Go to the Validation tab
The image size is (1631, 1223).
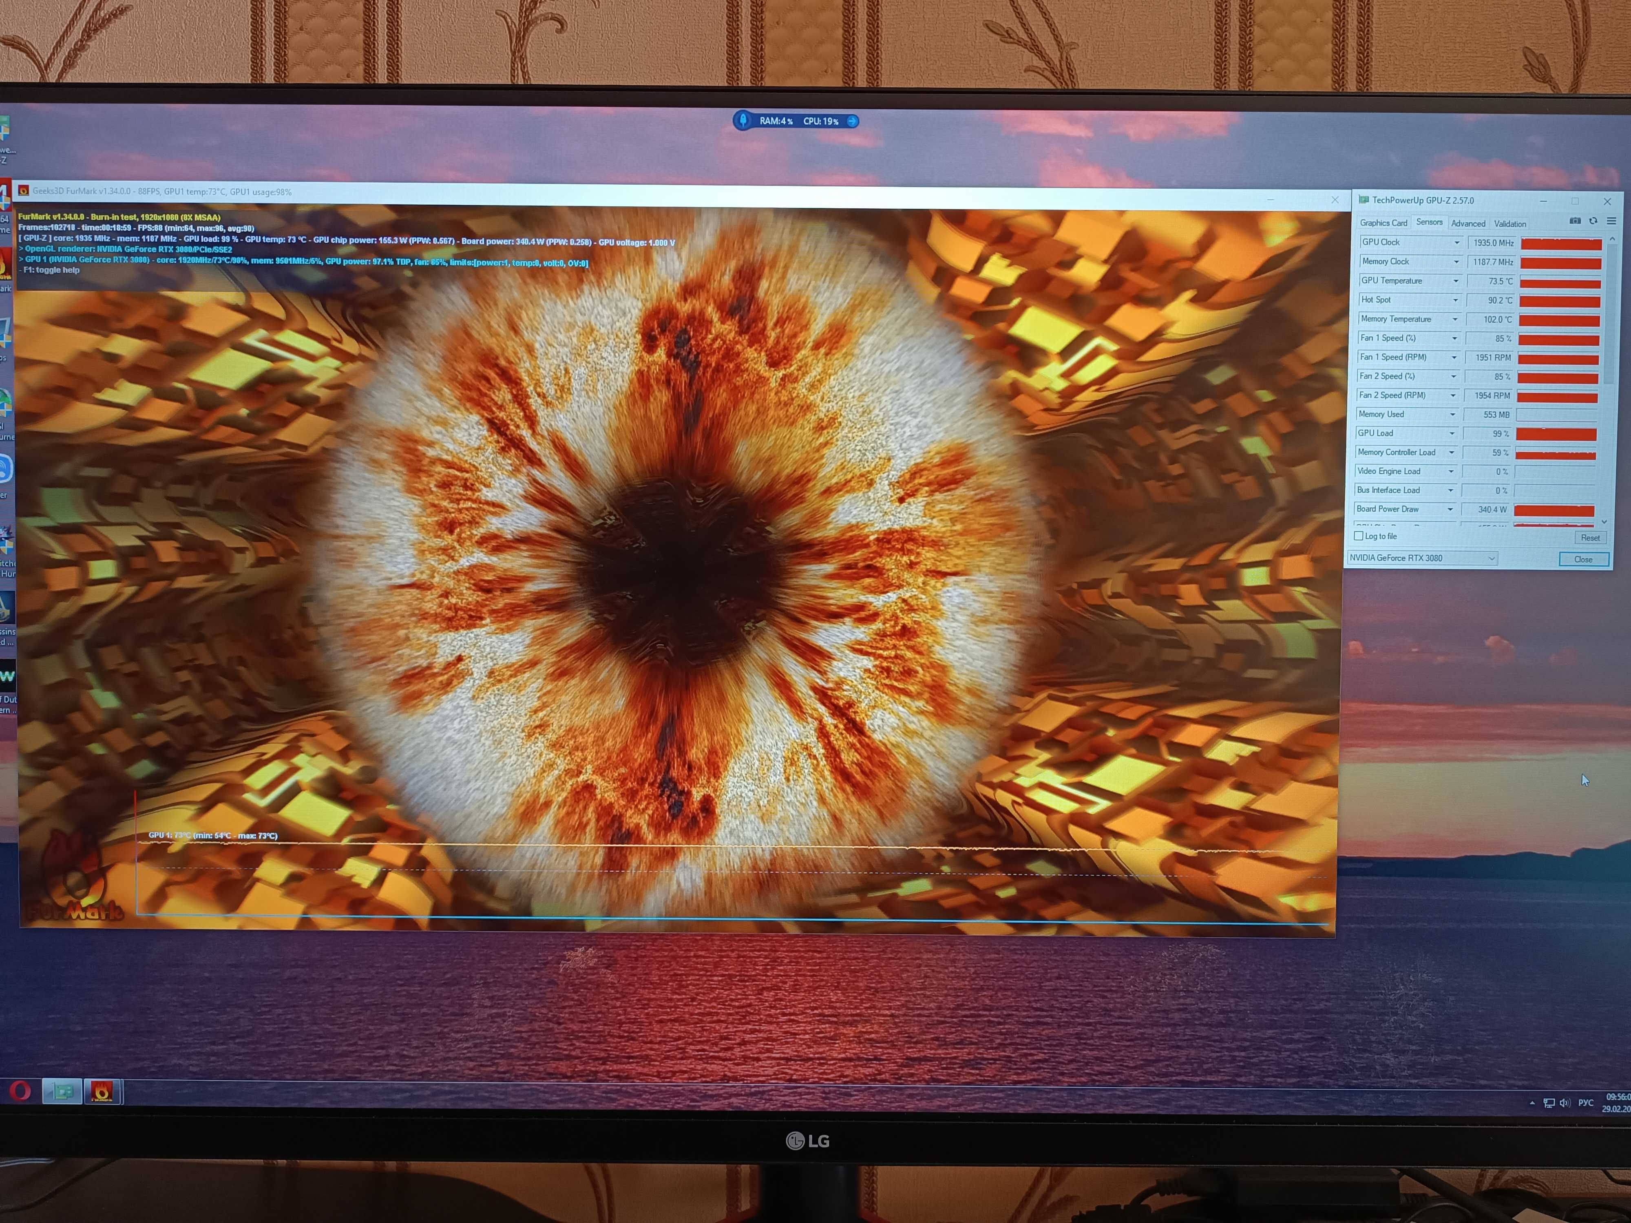(x=1510, y=223)
